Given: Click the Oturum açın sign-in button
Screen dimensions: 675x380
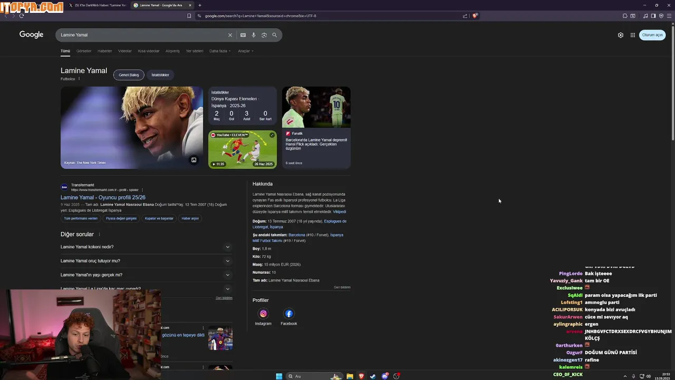Looking at the screenshot, I should 652,35.
